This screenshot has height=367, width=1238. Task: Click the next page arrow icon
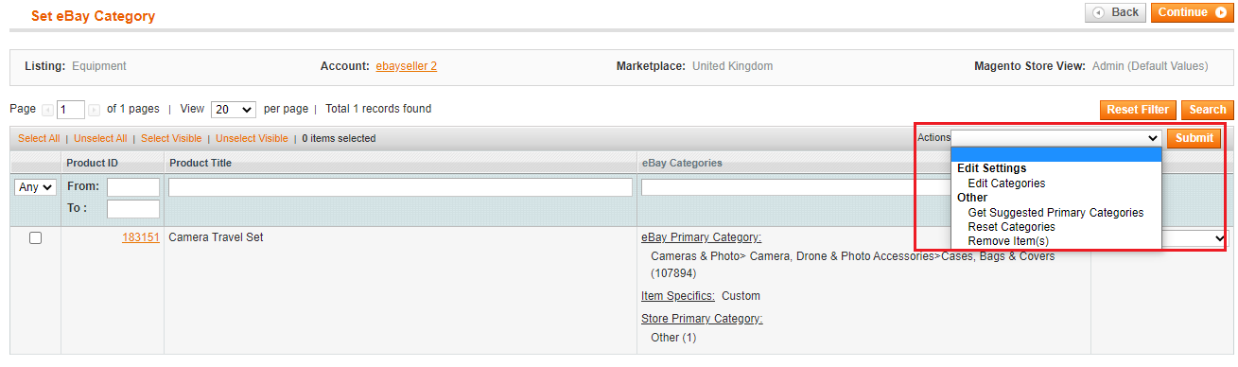94,110
